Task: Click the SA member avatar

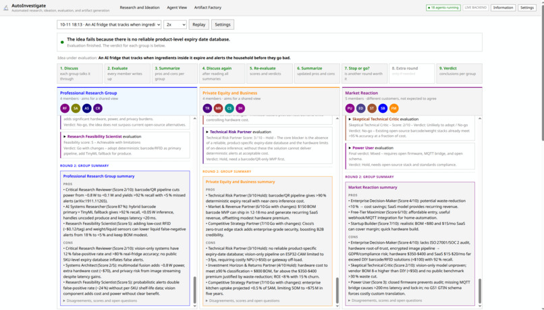Action: (x=76, y=108)
